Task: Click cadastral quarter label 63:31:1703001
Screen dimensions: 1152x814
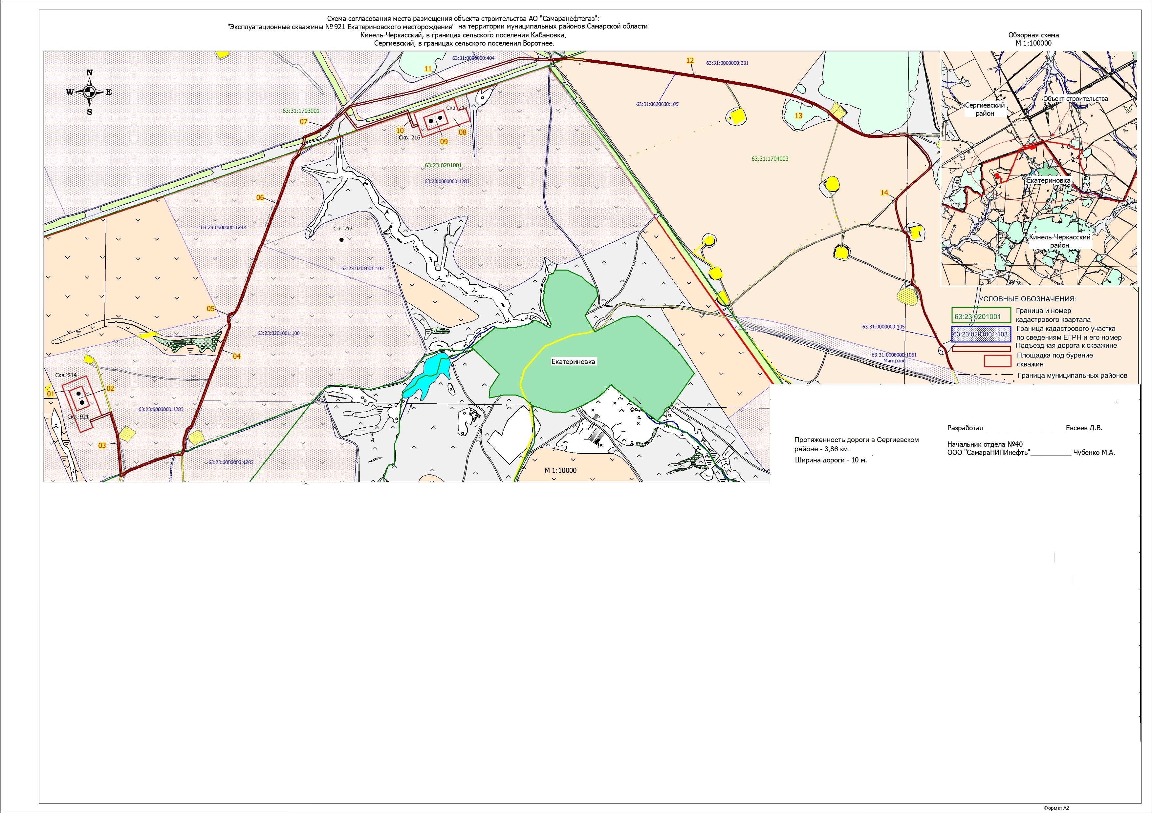Action: tap(300, 111)
